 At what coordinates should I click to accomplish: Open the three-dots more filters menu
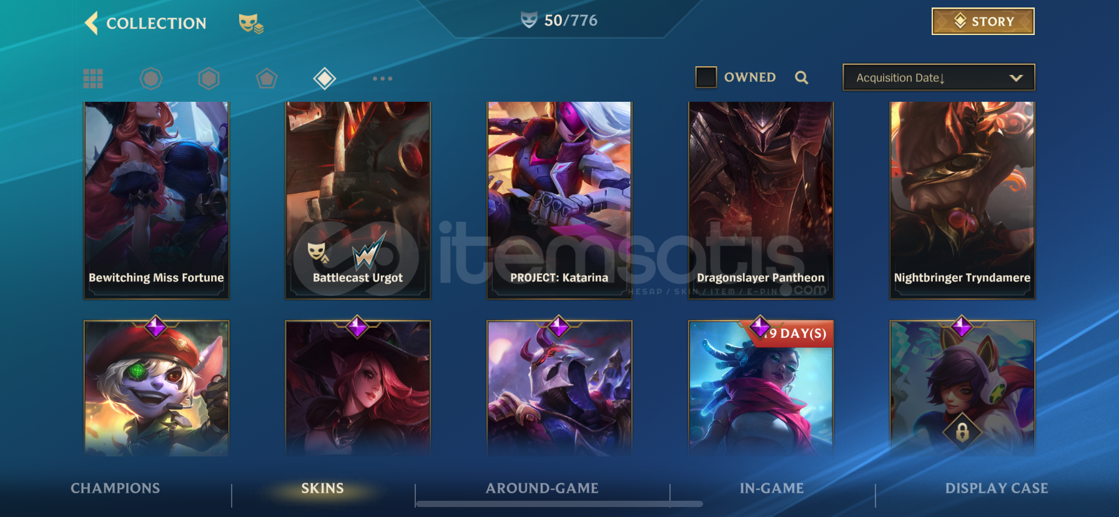[x=382, y=79]
